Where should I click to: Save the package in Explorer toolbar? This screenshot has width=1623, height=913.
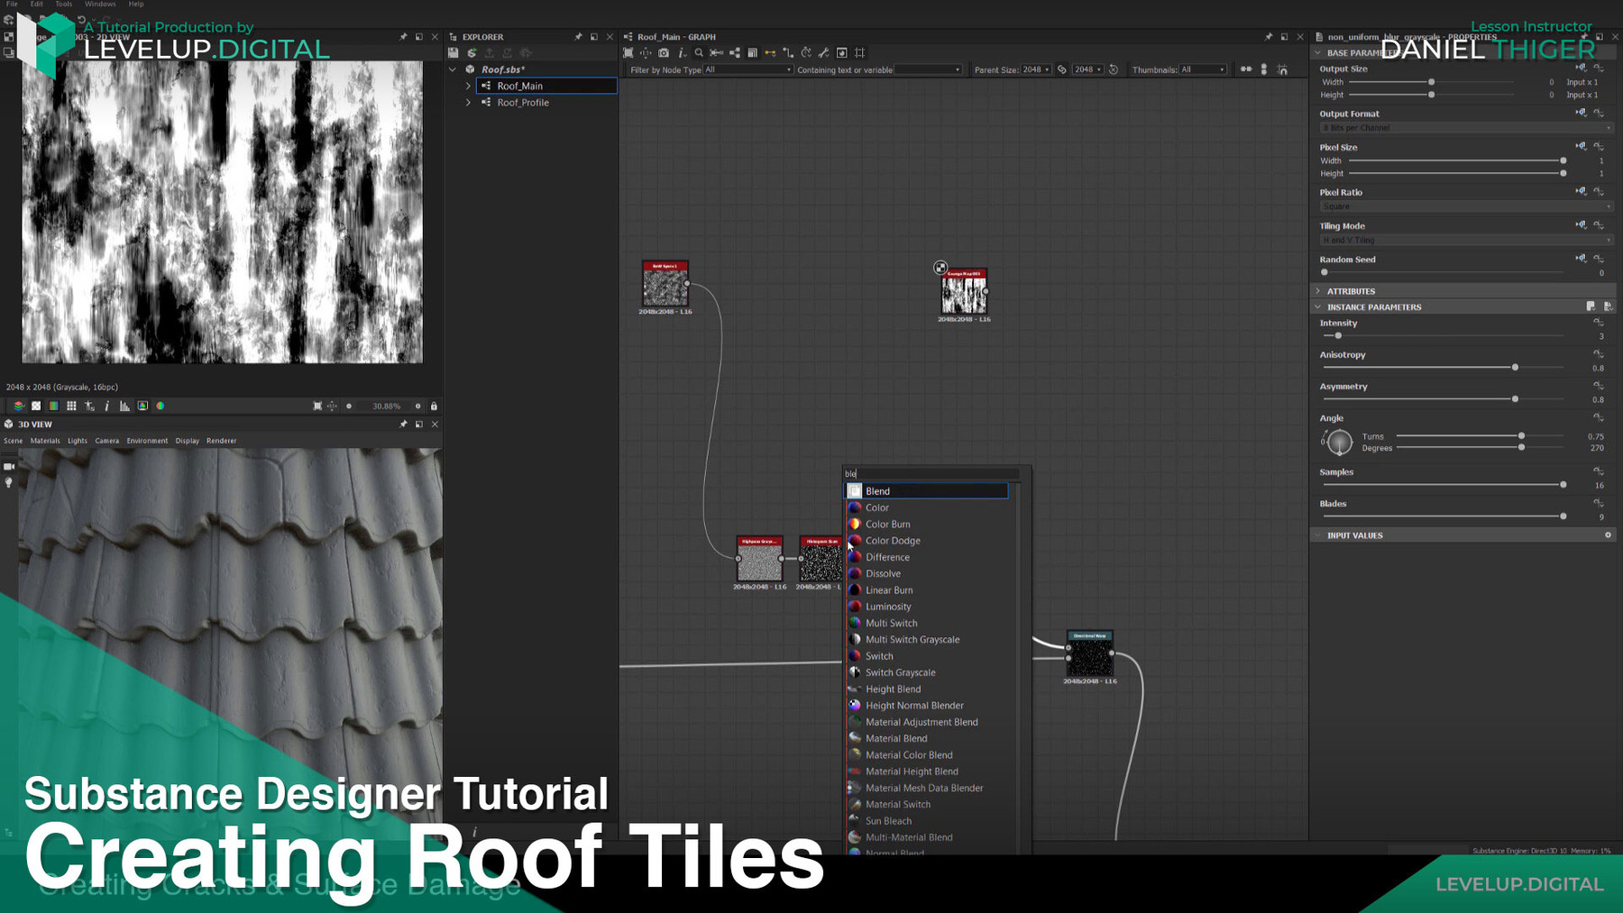(x=454, y=53)
